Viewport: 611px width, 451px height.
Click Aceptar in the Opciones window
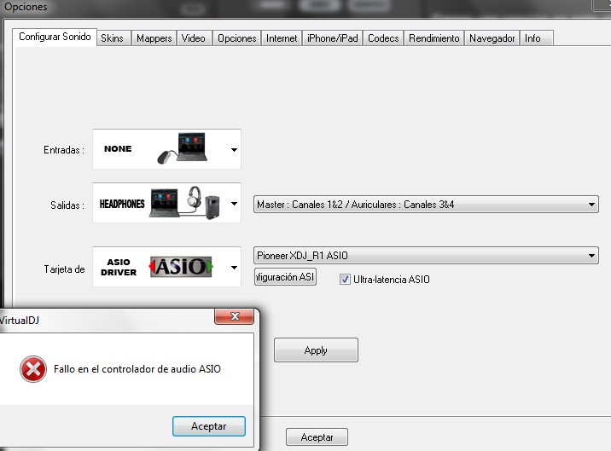pyautogui.click(x=317, y=437)
